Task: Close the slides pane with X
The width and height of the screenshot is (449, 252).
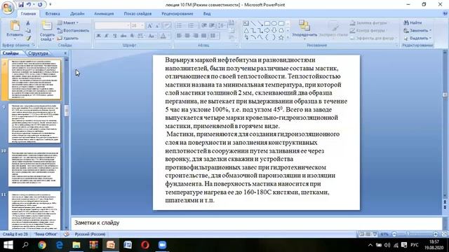Action: pyautogui.click(x=65, y=53)
